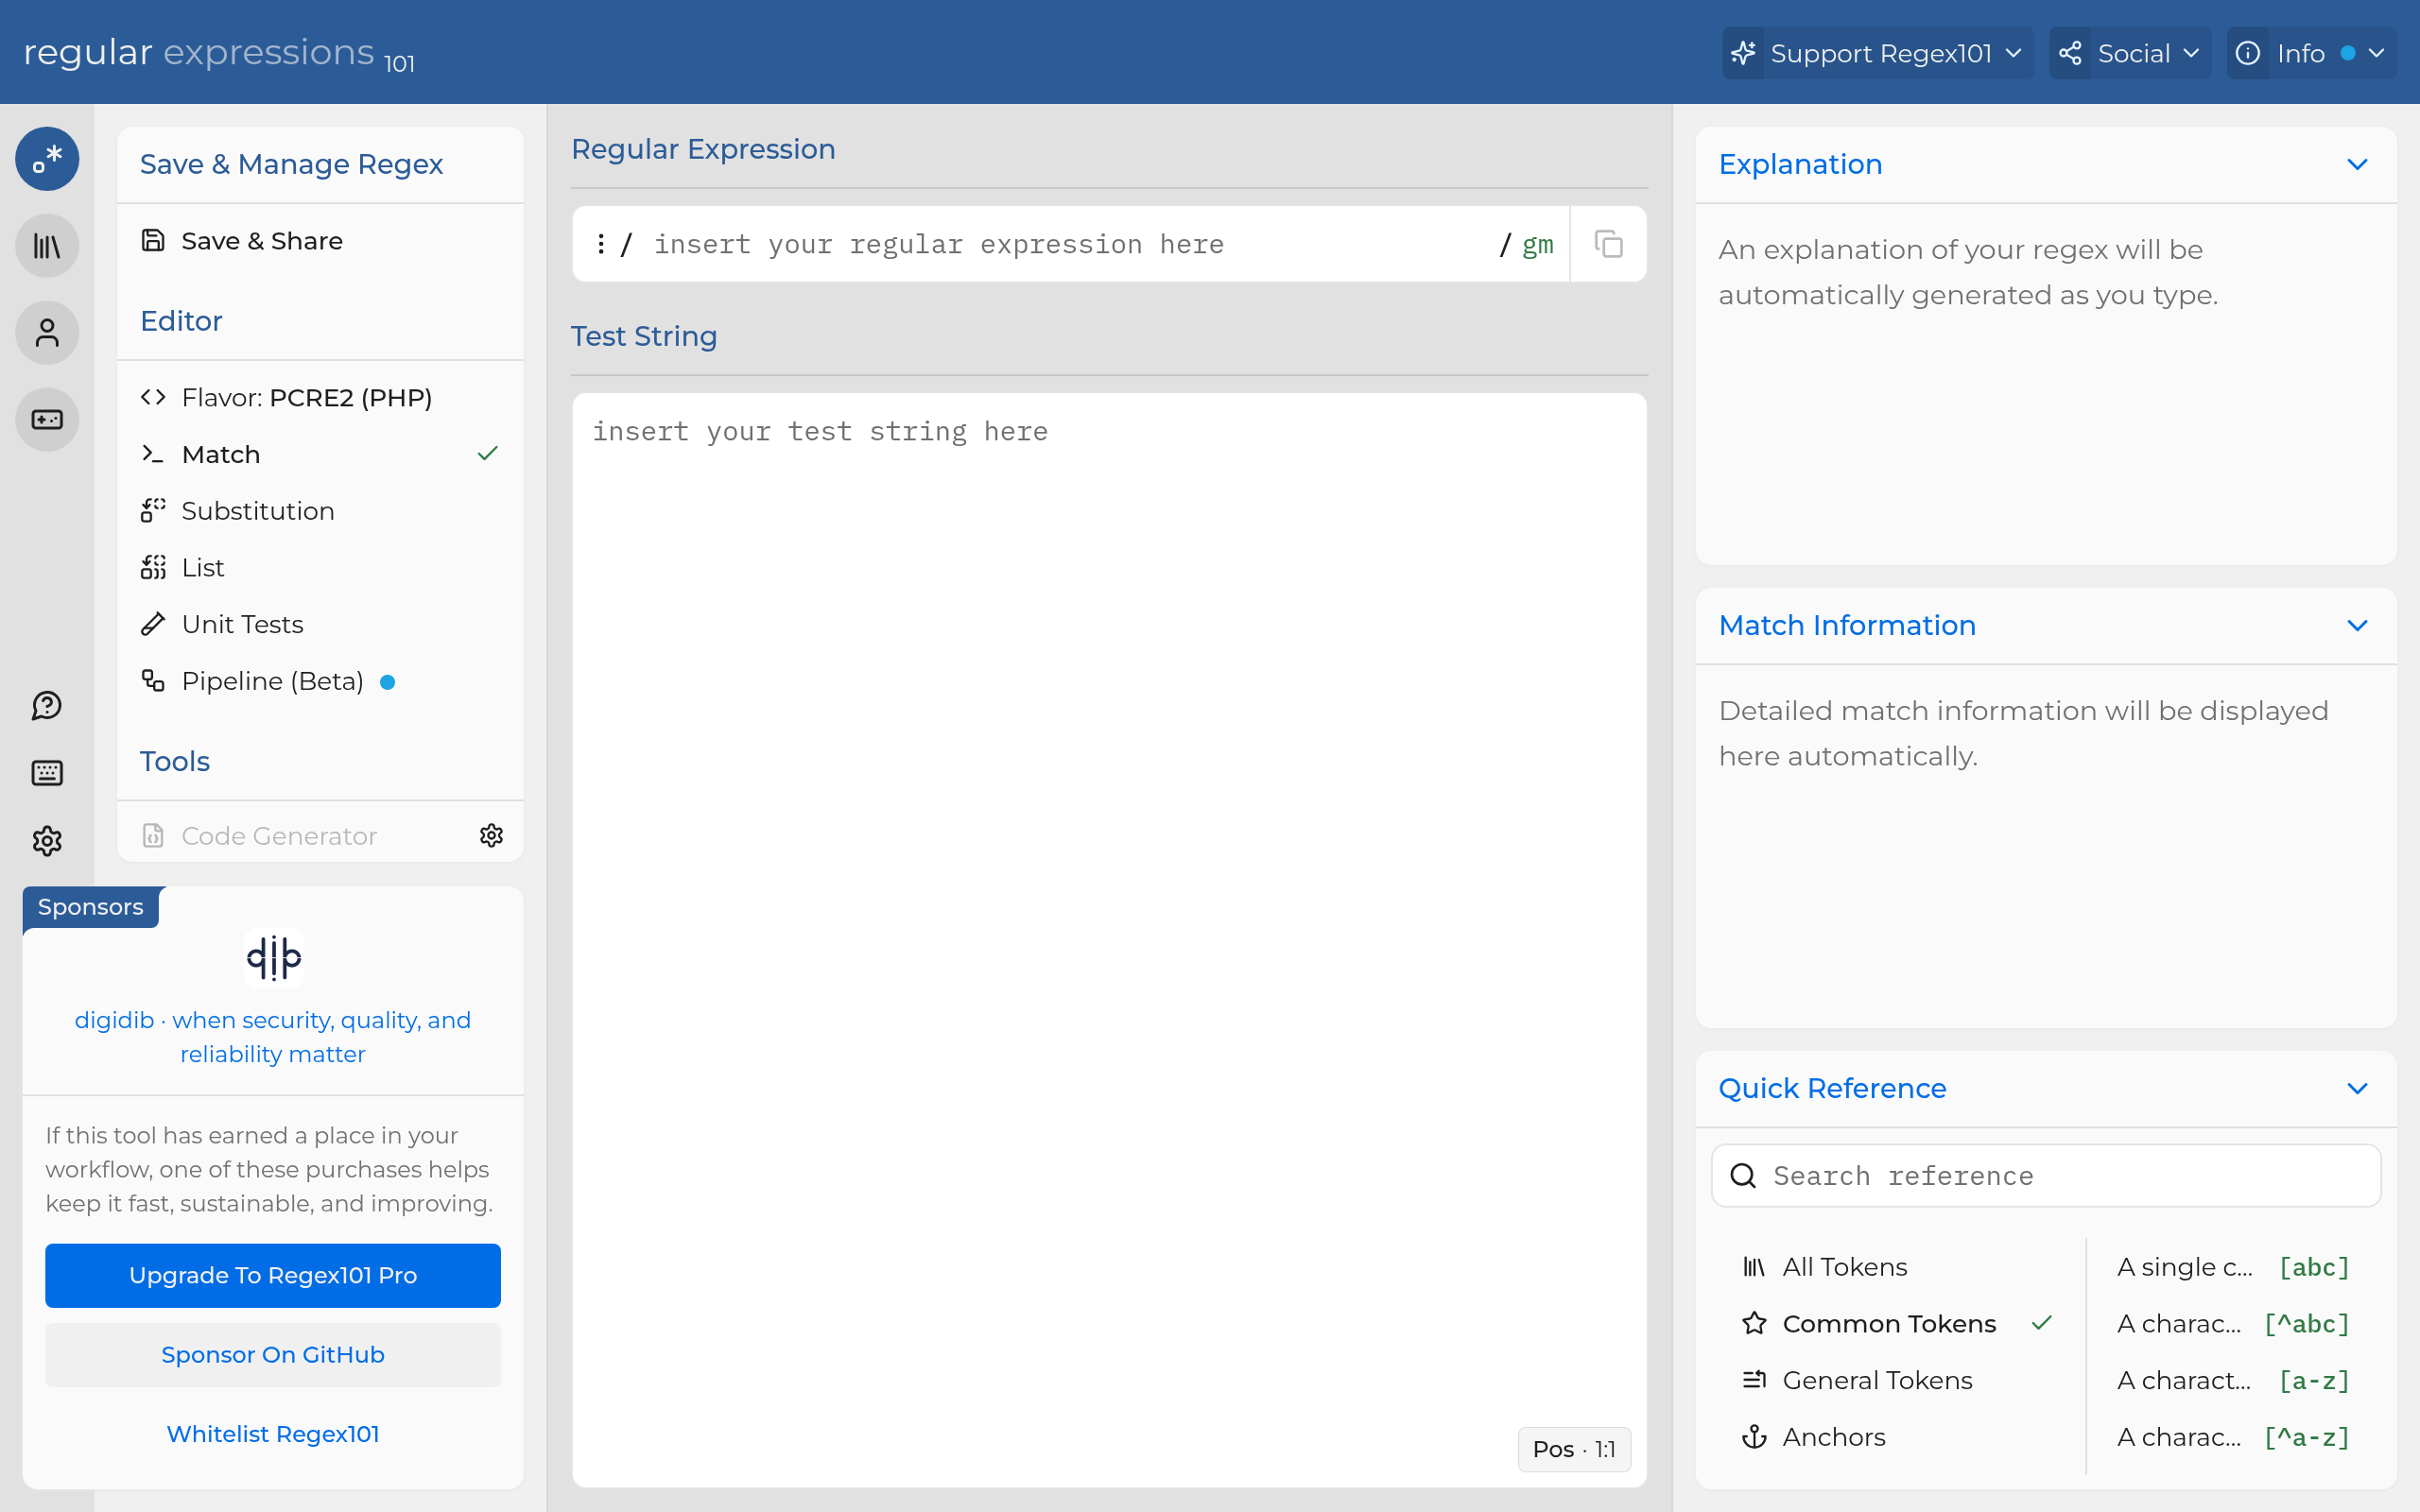Open the Social dropdown menu
Viewport: 2420px width, 1512px height.
[x=2130, y=53]
